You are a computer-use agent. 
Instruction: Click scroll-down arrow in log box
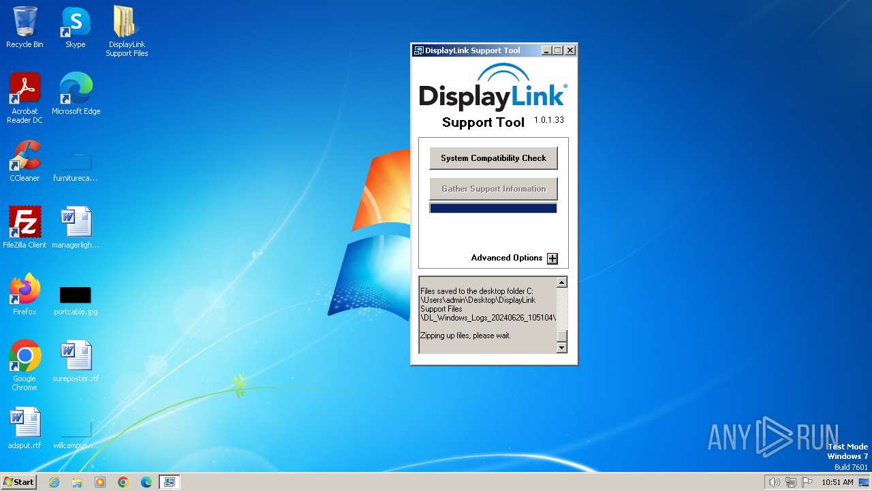coord(562,348)
